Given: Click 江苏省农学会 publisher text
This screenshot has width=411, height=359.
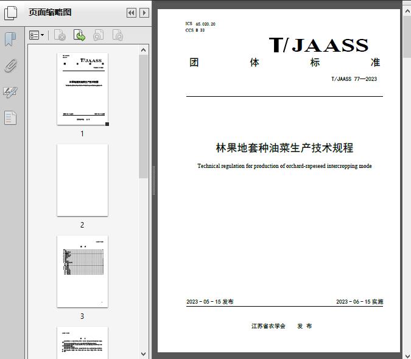Looking at the screenshot, I should coord(268,326).
